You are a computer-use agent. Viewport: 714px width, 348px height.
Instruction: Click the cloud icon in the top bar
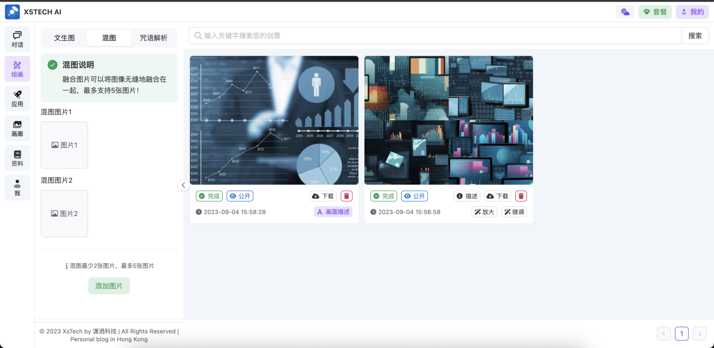click(625, 12)
